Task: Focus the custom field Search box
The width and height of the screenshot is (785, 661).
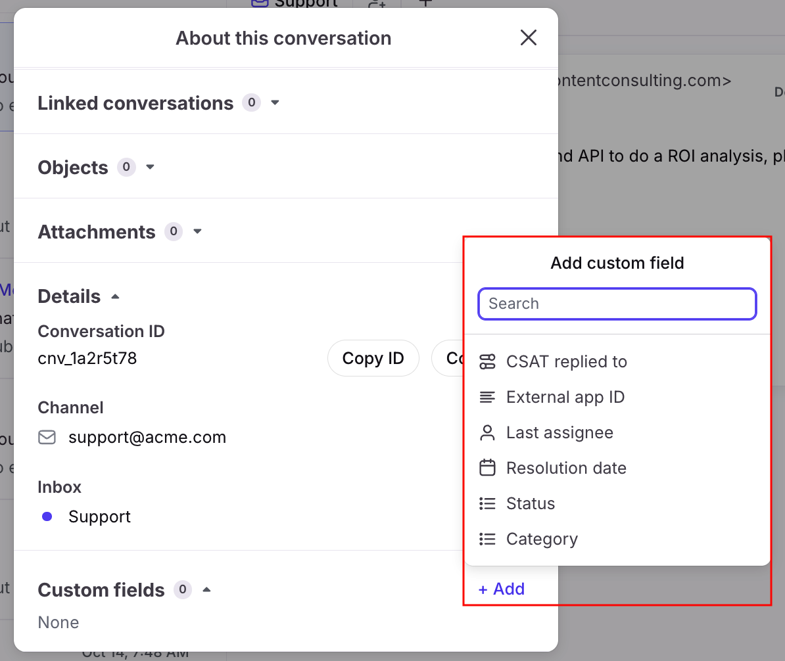Action: [617, 304]
